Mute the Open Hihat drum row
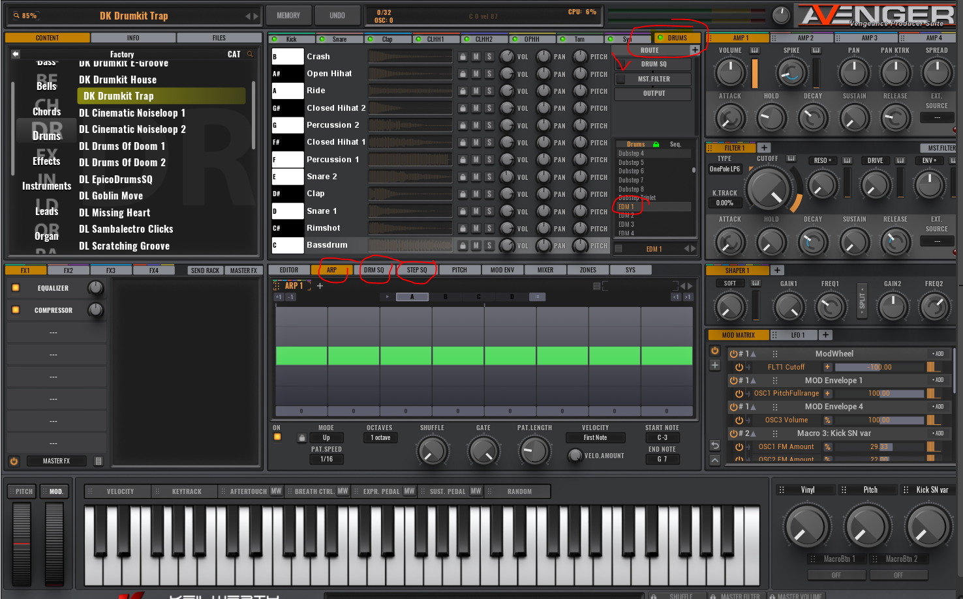 476,74
